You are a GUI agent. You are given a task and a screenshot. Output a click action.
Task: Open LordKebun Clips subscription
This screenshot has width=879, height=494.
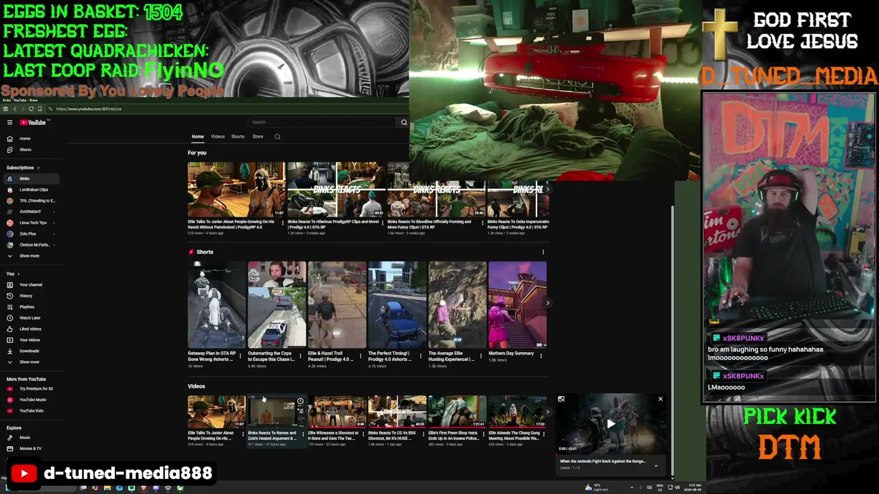tap(31, 189)
